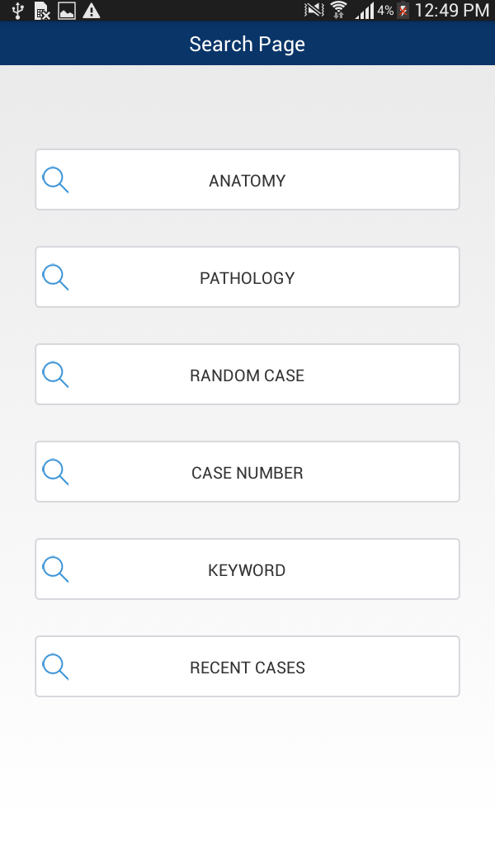This screenshot has width=495, height=845.
Task: Select the search icon beside Case Number
Action: [55, 472]
